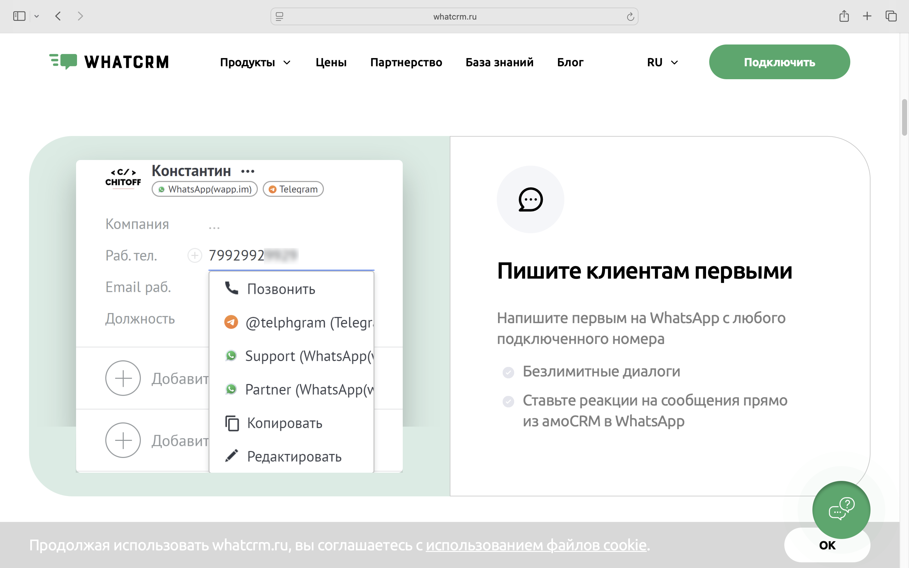
Task: Click Safari's reload page icon
Action: pyautogui.click(x=630, y=16)
